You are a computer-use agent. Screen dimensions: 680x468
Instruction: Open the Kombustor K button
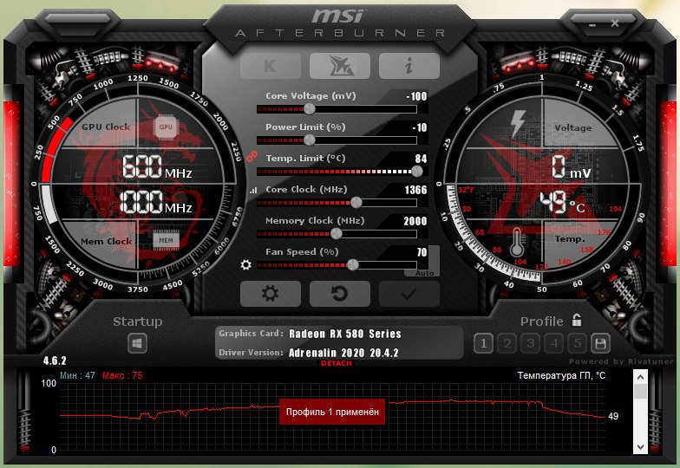271,66
